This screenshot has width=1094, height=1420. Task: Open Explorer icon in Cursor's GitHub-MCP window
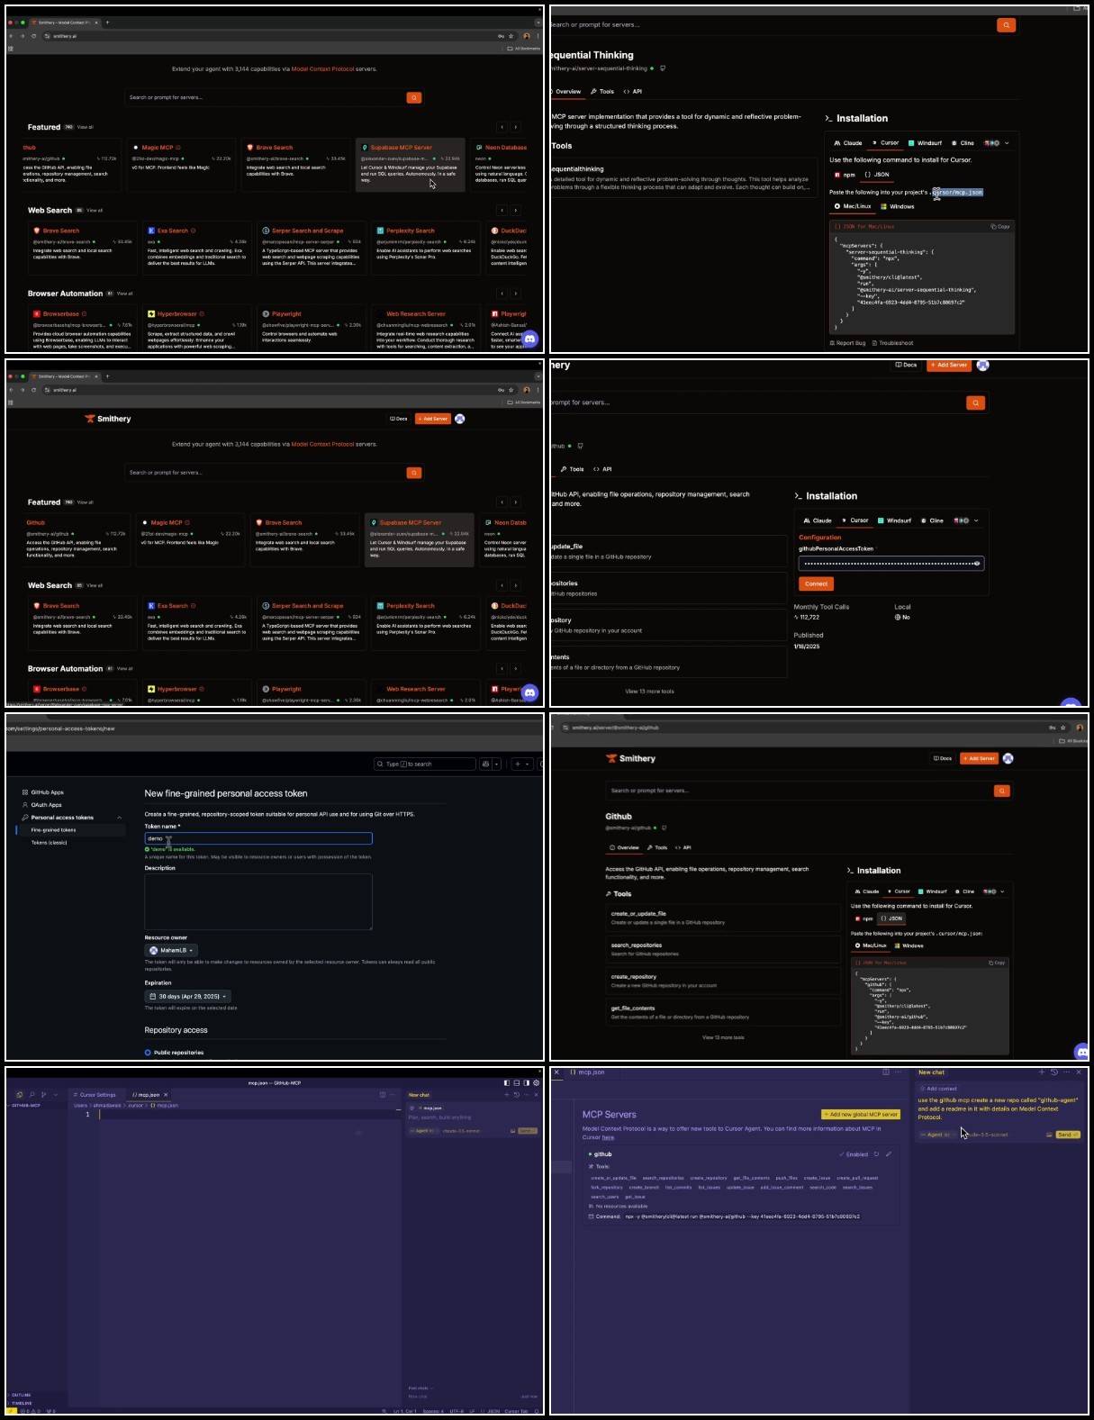[x=19, y=1095]
